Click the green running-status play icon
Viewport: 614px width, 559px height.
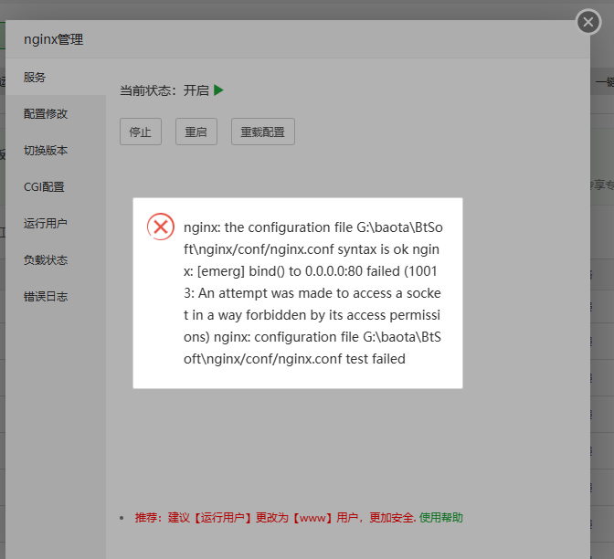[218, 90]
